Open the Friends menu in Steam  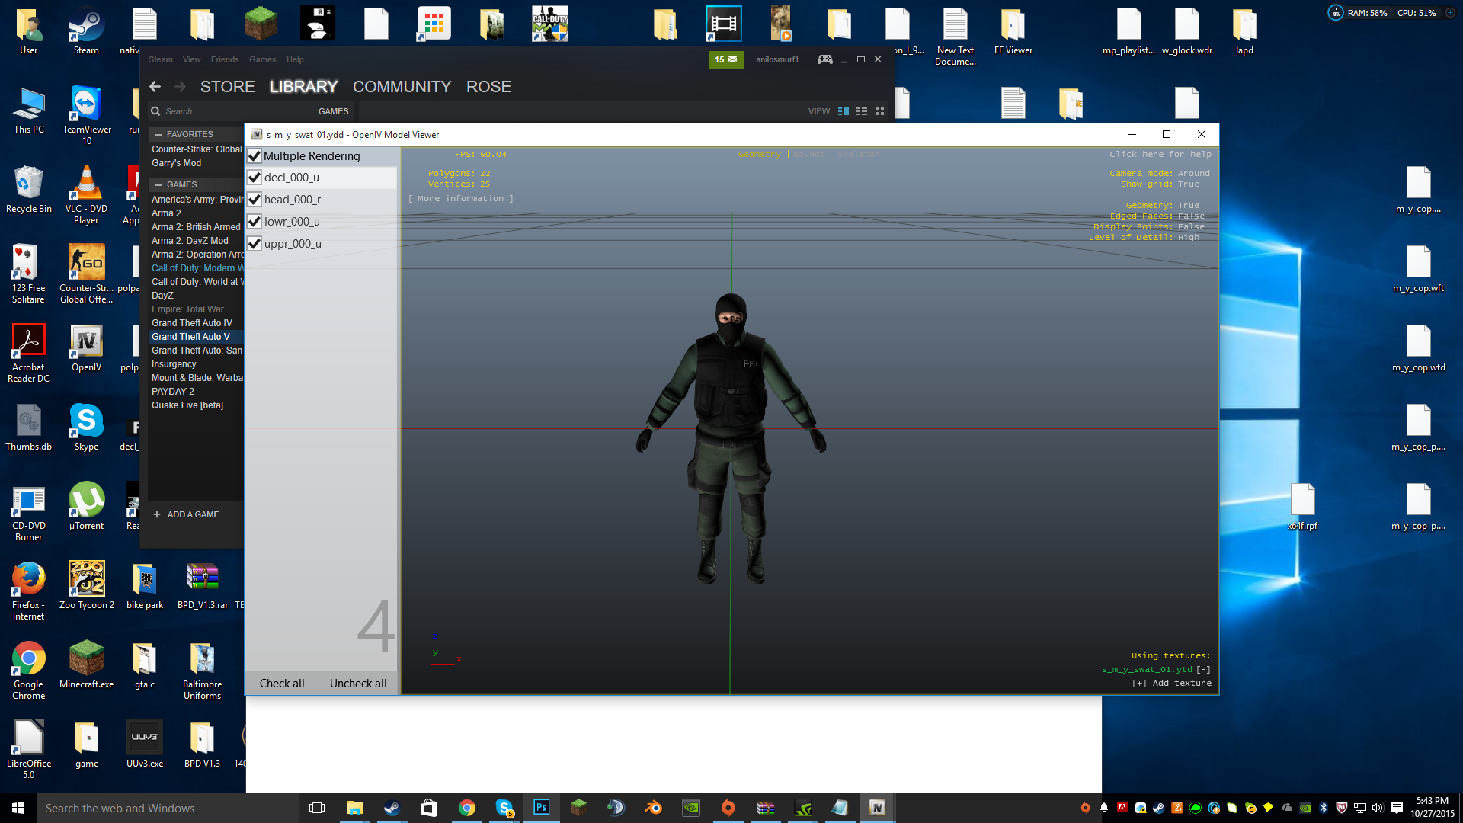(x=225, y=59)
